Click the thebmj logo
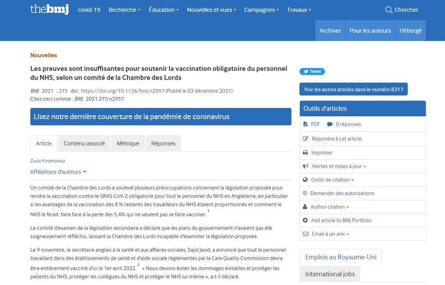The height and width of the screenshot is (285, 445). click(49, 9)
